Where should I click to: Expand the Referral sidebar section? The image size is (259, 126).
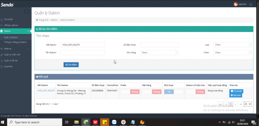click(x=16, y=49)
